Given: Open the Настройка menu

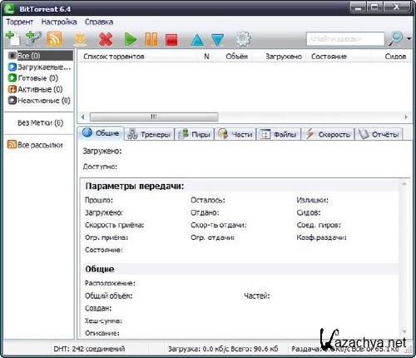Looking at the screenshot, I should tap(59, 22).
